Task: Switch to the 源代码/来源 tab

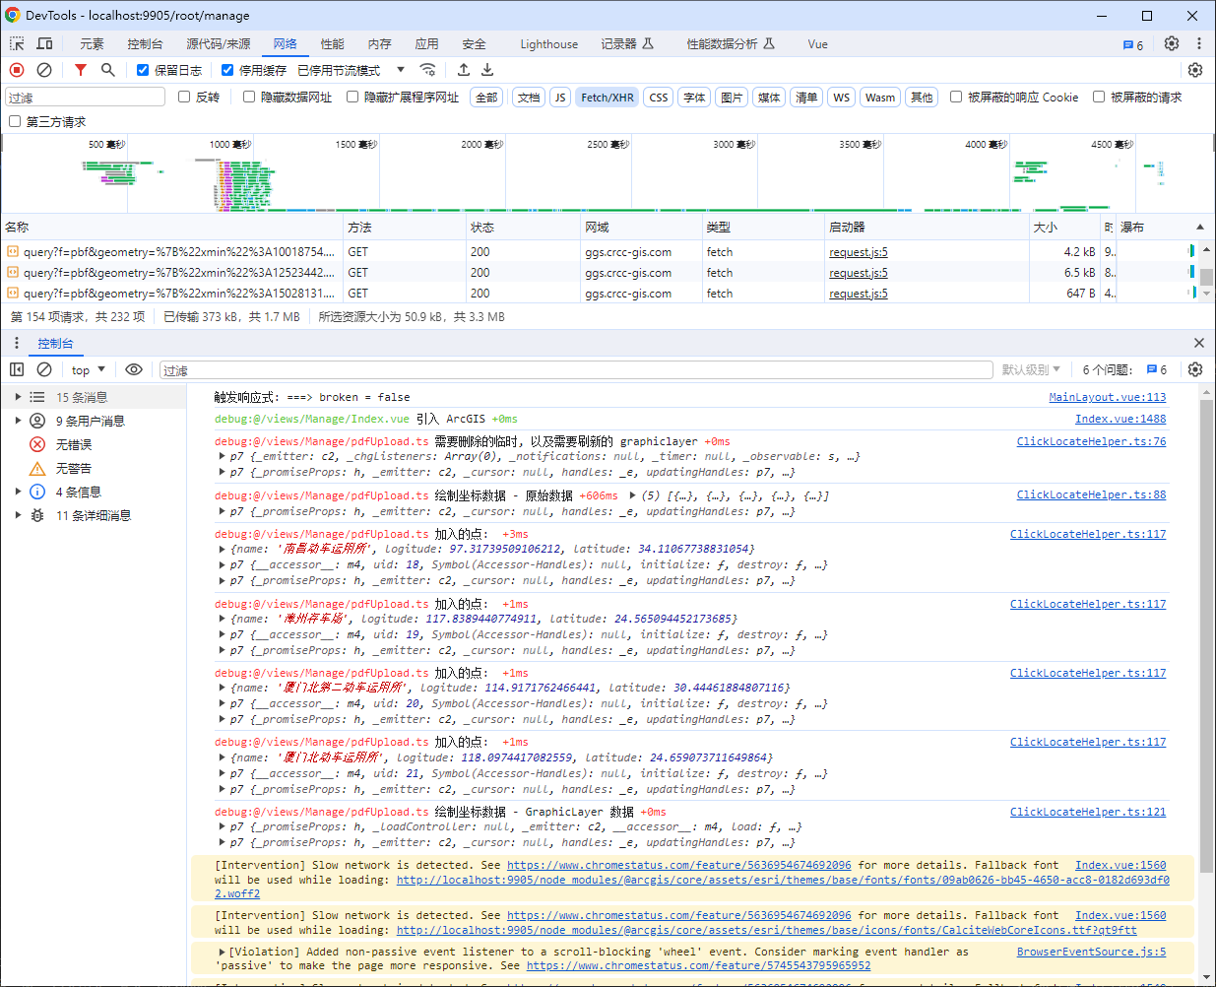Action: click(x=218, y=44)
